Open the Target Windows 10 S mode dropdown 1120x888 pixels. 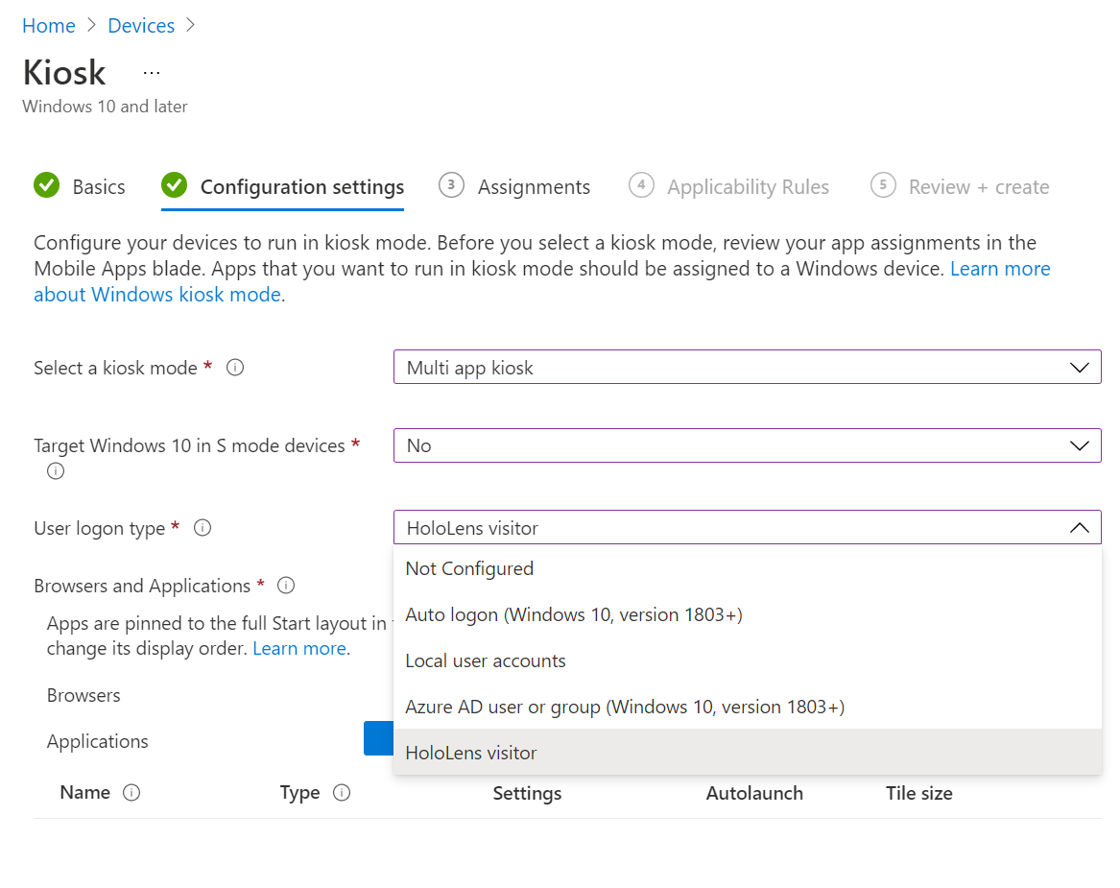pos(747,445)
